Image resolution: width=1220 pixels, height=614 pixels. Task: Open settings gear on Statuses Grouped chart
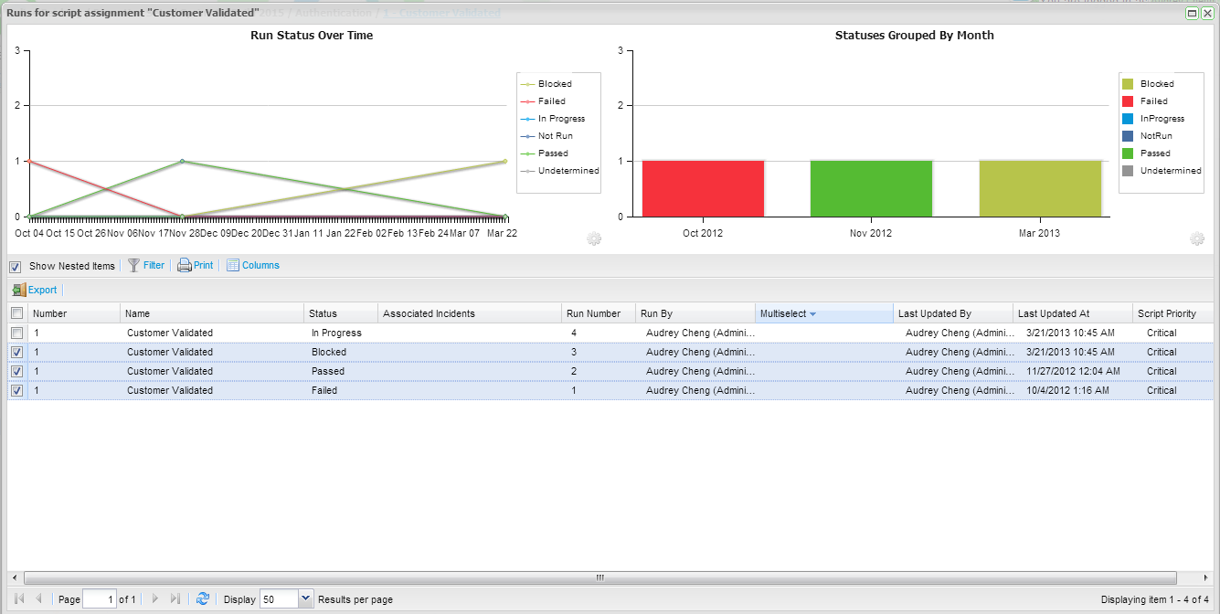pos(1197,239)
